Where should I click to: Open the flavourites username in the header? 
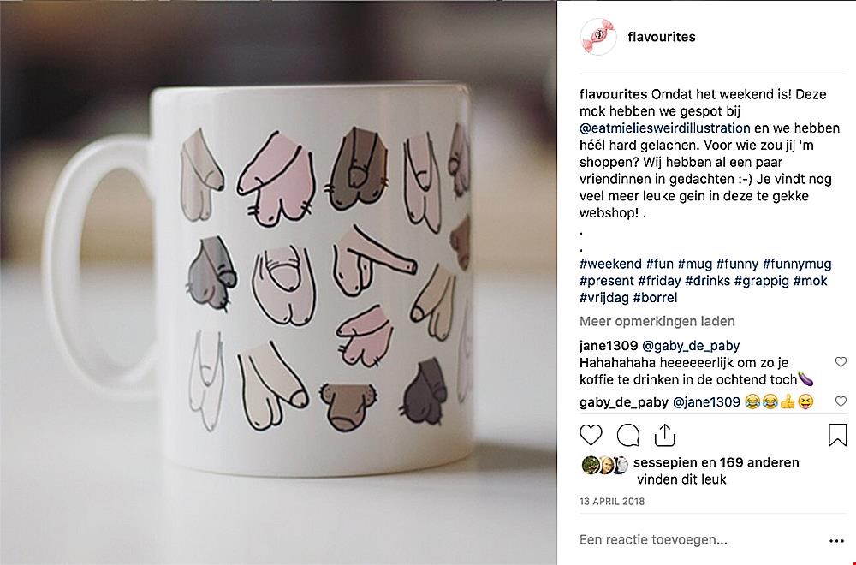(662, 37)
